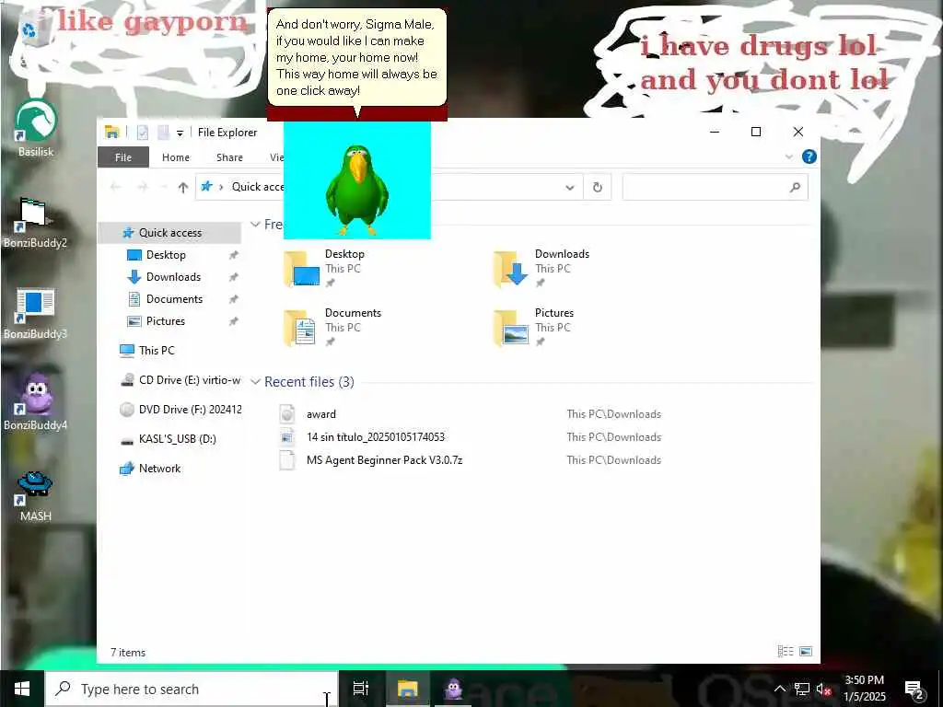Click the muted volume tray icon
Screen dimensions: 943x707
point(824,689)
